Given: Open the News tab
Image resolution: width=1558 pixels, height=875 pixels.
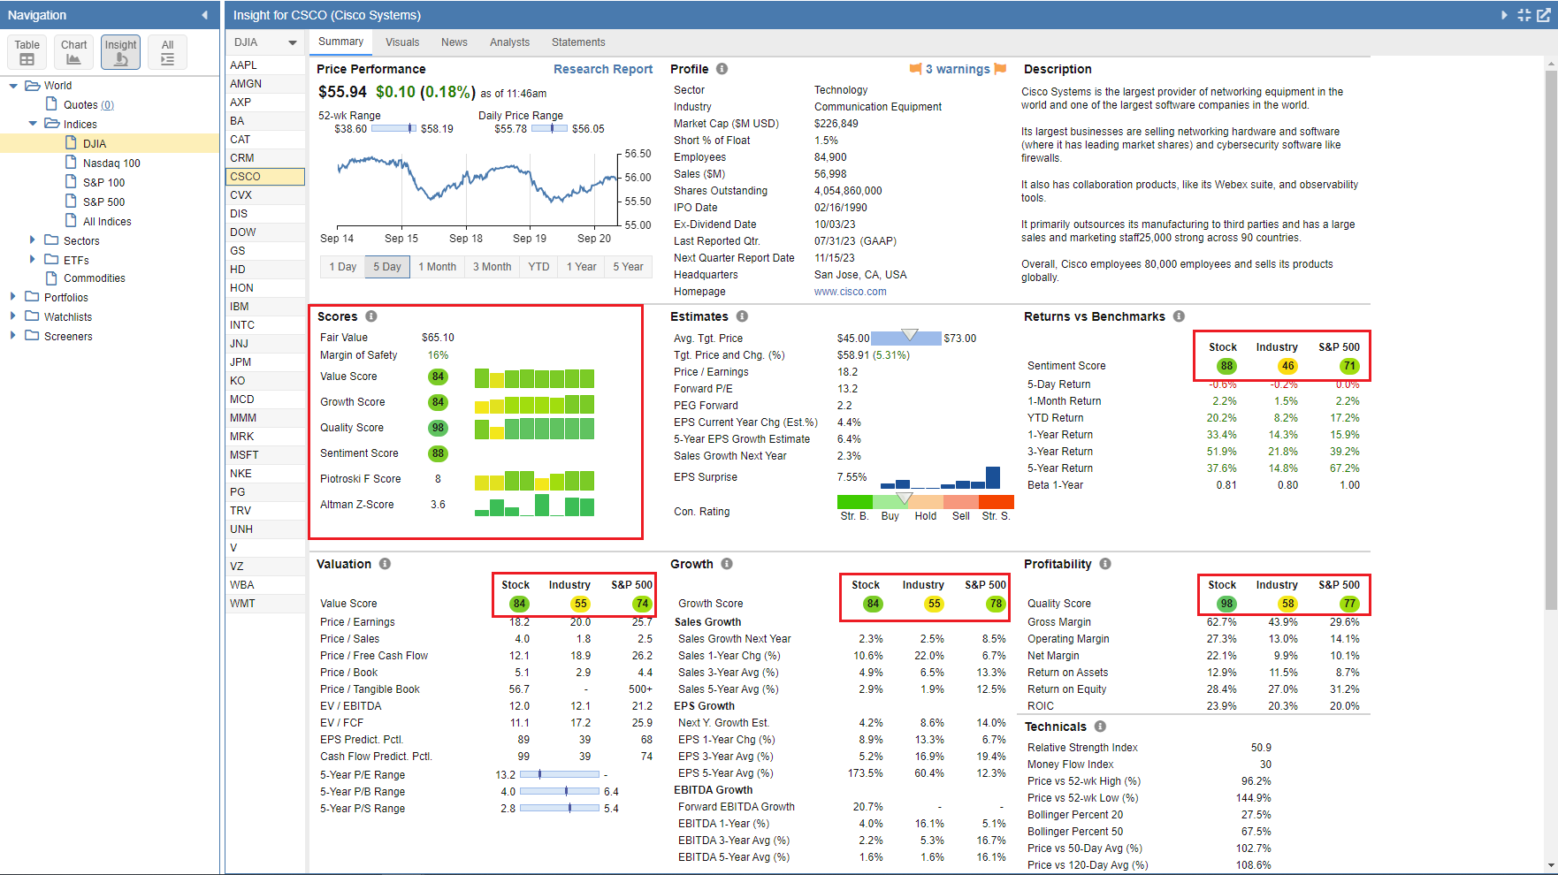Looking at the screenshot, I should (x=454, y=42).
